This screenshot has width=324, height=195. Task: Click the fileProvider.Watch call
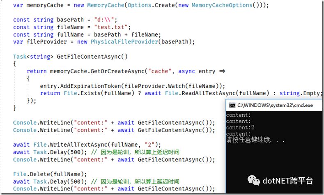[x=154, y=86]
